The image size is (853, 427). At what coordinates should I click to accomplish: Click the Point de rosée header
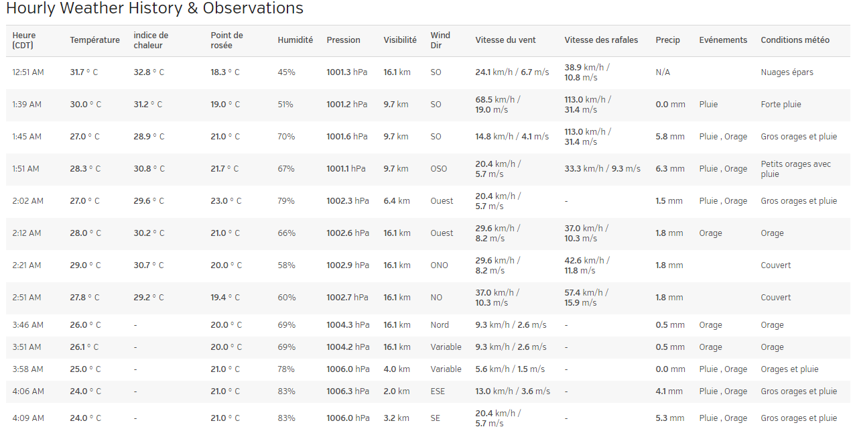226,40
